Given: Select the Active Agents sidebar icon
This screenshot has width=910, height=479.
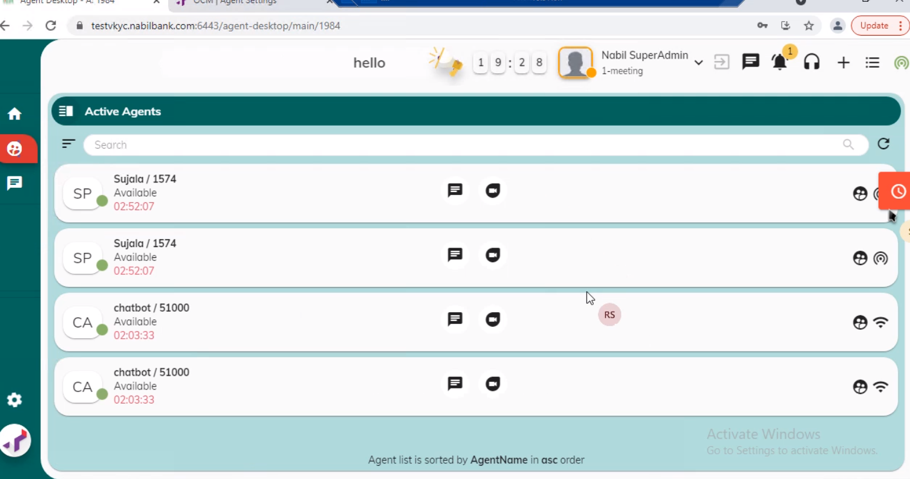Looking at the screenshot, I should pos(15,149).
